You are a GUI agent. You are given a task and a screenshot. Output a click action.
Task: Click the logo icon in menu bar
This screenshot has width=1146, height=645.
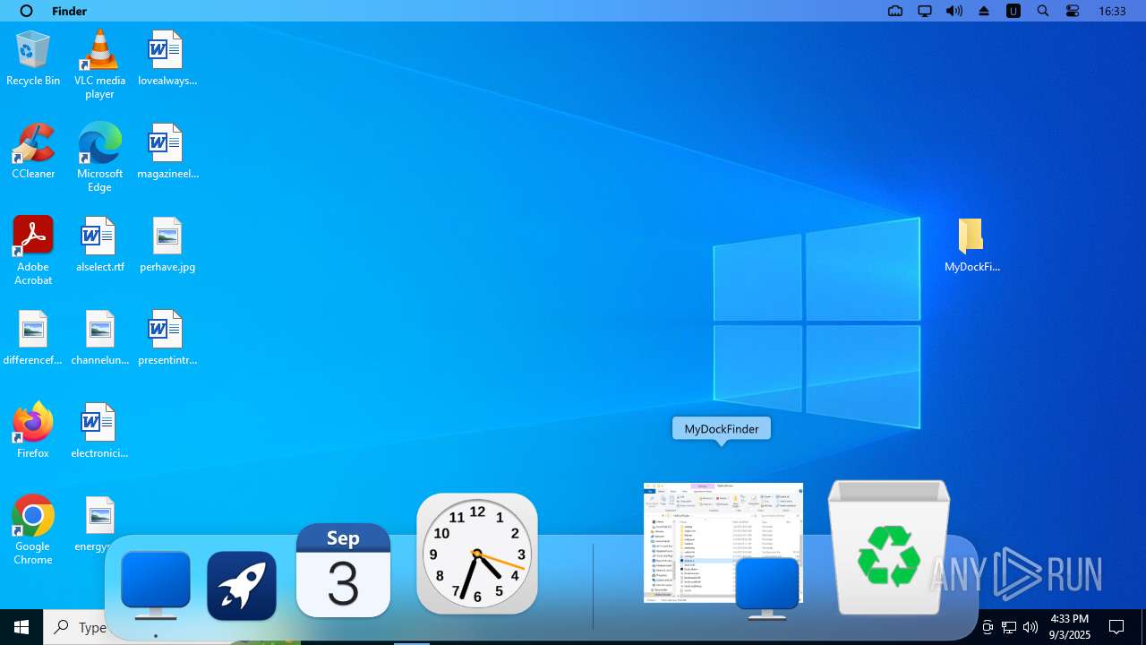pyautogui.click(x=26, y=11)
